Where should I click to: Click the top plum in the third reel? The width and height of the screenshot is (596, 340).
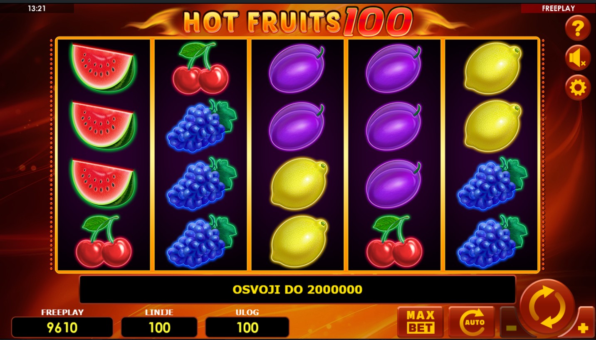click(x=297, y=68)
